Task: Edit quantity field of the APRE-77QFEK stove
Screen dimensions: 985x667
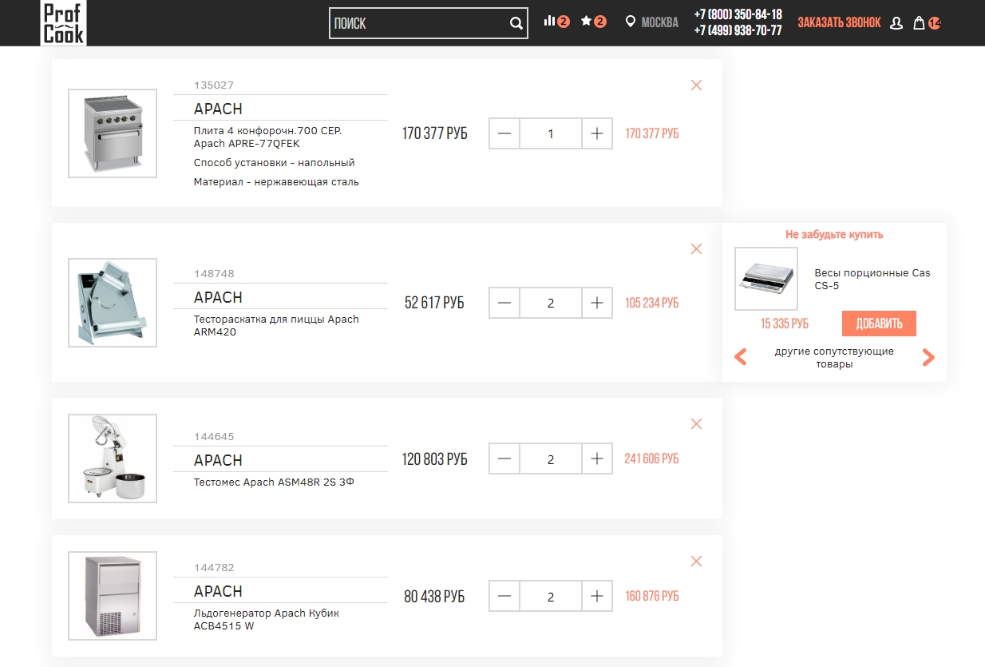Action: tap(551, 133)
